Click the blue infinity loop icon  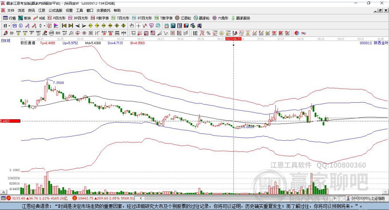[x=303, y=33]
